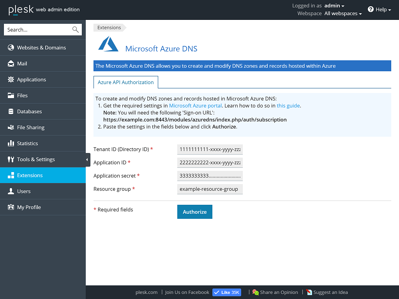Focus the Resource group field
Viewport: 399px width, 299px height.
(x=210, y=189)
